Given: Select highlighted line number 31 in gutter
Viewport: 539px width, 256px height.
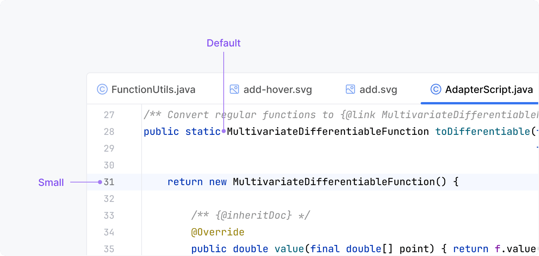Looking at the screenshot, I should [x=109, y=182].
